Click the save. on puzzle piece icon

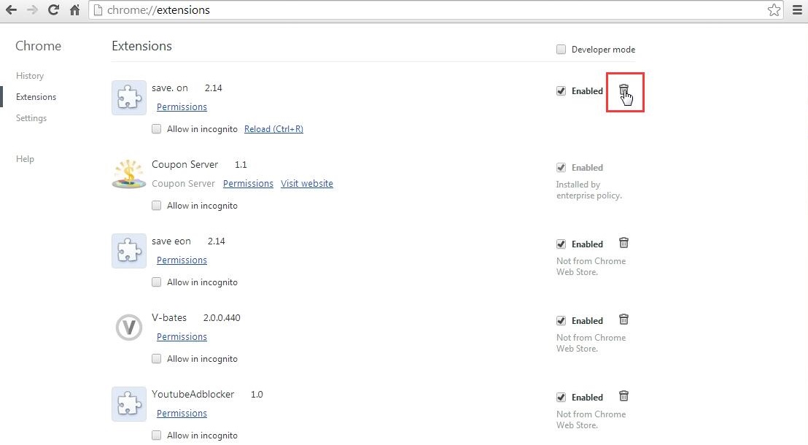[x=129, y=98]
